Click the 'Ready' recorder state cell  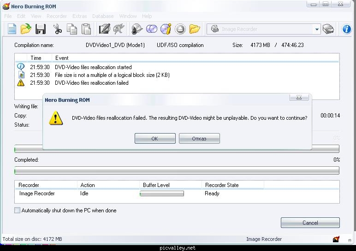(x=212, y=193)
